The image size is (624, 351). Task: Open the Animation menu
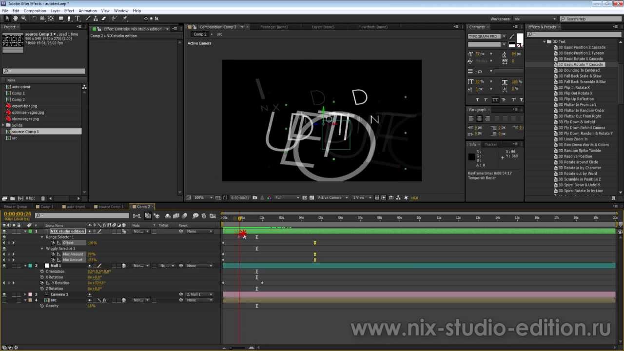point(88,11)
